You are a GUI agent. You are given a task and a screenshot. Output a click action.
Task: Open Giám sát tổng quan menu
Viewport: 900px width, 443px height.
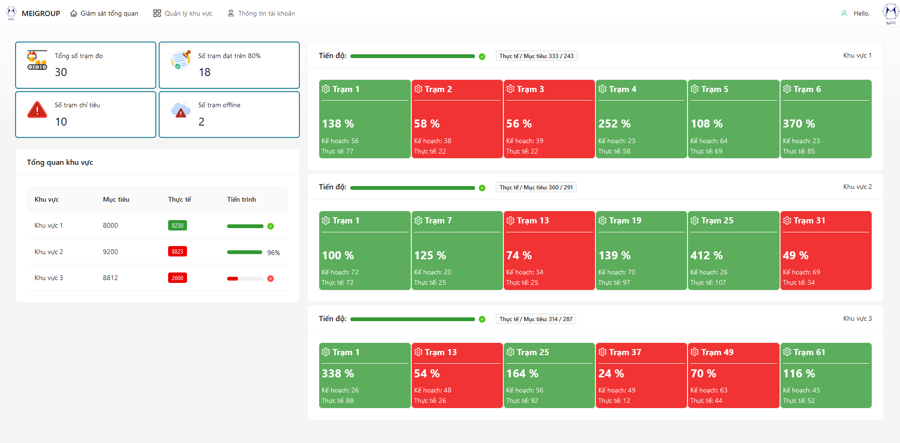coord(104,13)
